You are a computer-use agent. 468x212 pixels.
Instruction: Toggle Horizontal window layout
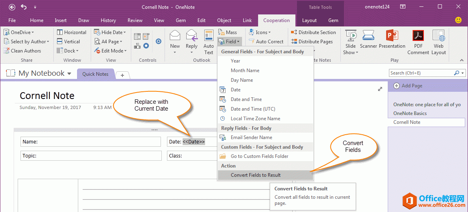(x=71, y=32)
